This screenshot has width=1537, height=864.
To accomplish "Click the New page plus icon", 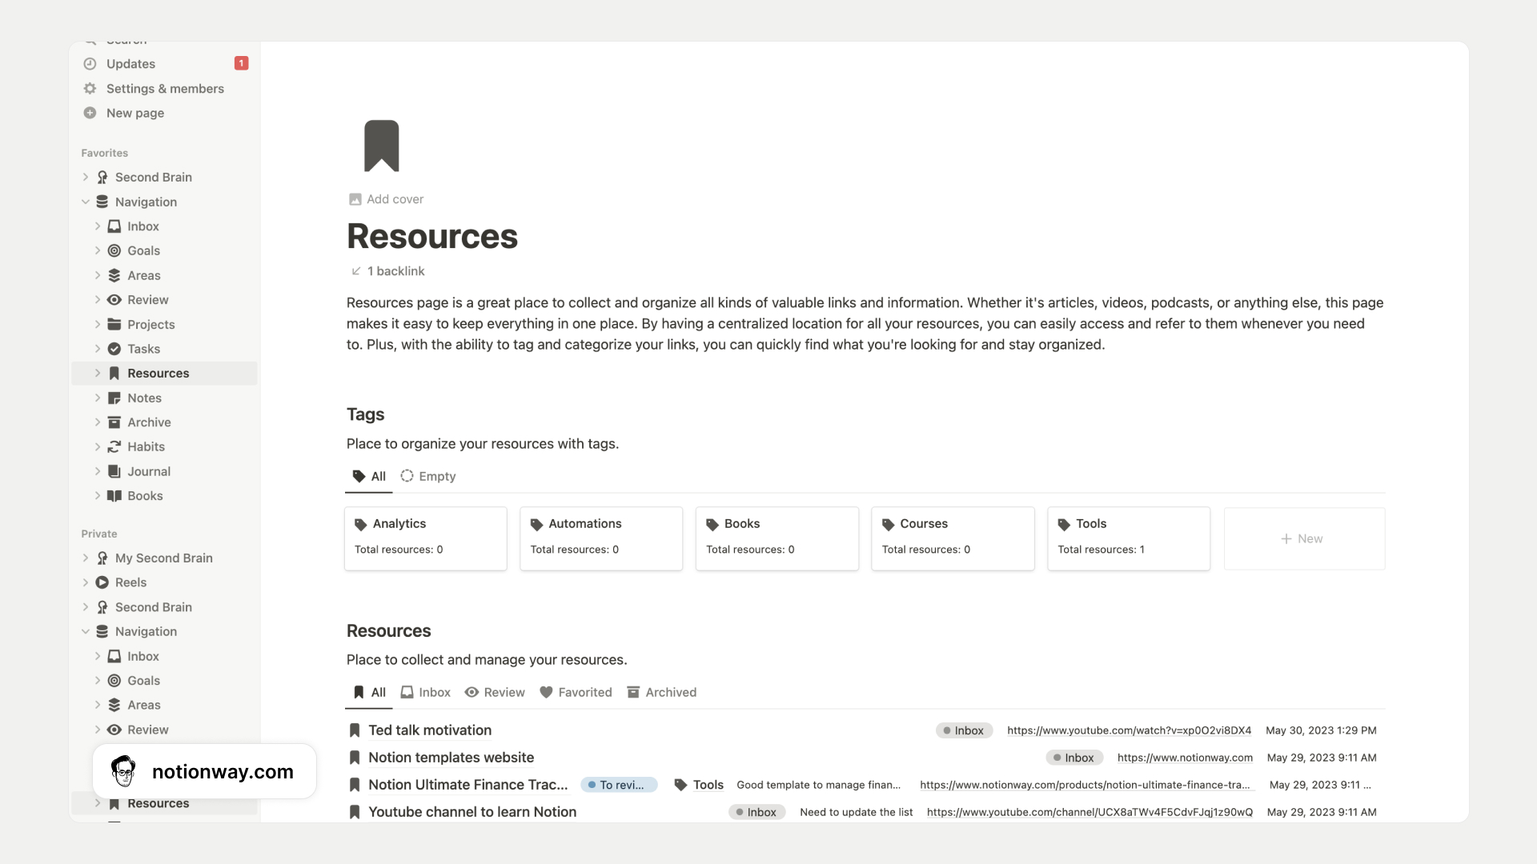I will tap(90, 113).
